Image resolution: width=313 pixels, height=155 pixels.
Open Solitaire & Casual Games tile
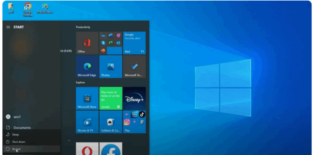click(111, 122)
